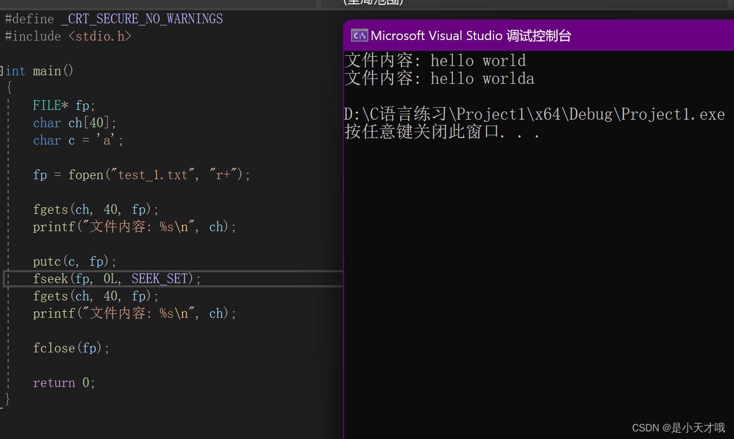The height and width of the screenshot is (439, 734).
Task: Click the debug console window icon
Action: 359,36
